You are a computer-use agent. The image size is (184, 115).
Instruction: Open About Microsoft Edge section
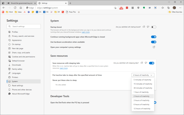click(23, 94)
